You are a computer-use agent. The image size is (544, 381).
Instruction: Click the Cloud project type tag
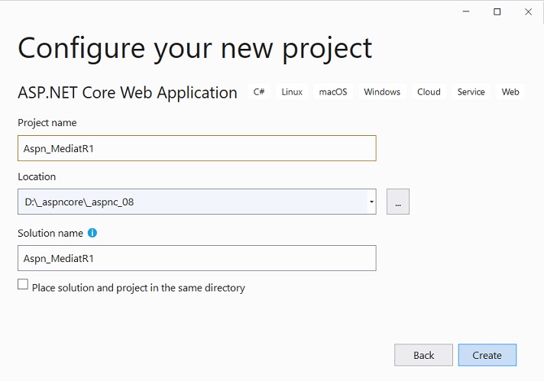(429, 92)
